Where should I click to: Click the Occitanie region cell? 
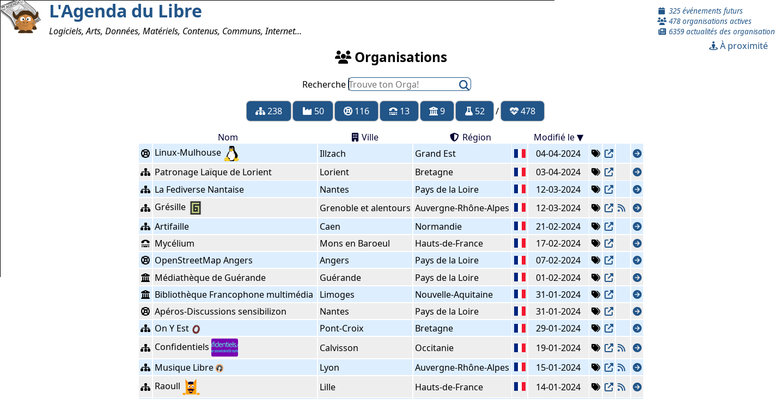pyautogui.click(x=462, y=348)
